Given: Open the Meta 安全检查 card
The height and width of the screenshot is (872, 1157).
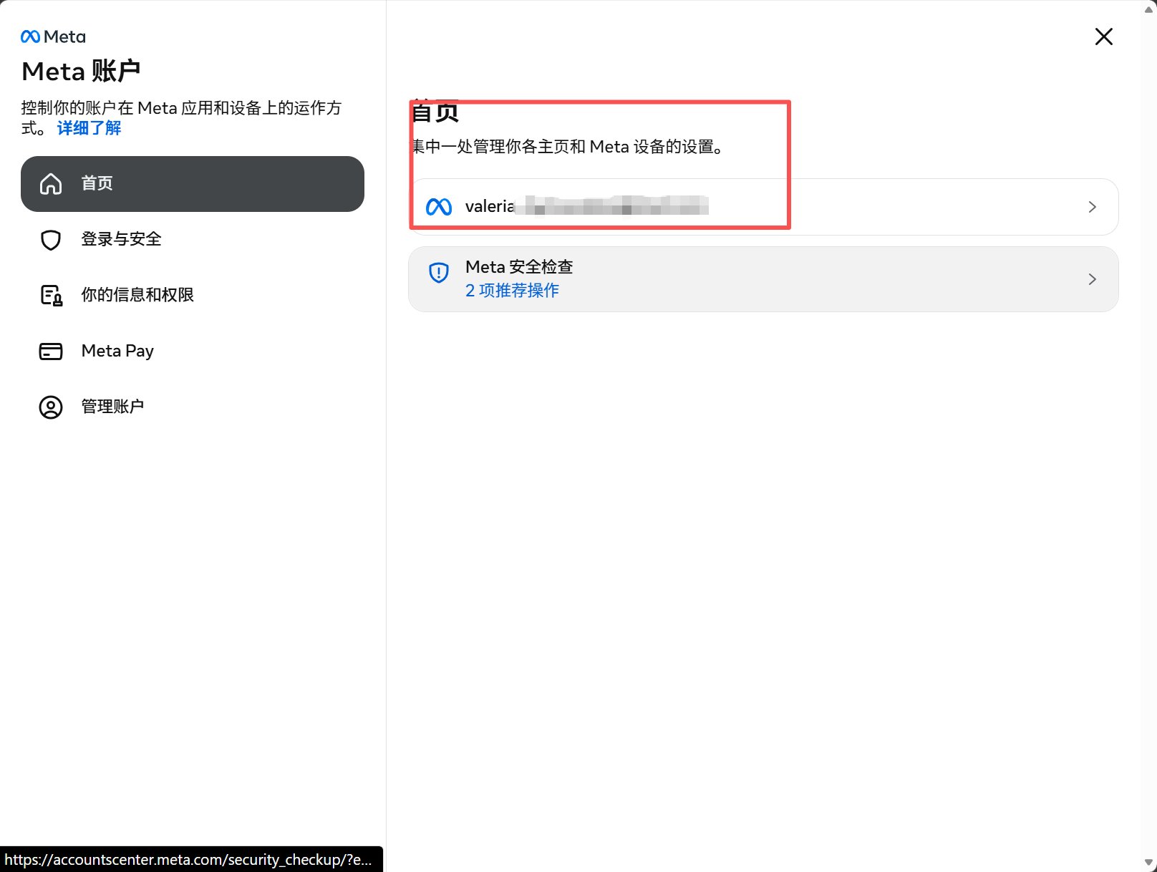Looking at the screenshot, I should pyautogui.click(x=763, y=279).
